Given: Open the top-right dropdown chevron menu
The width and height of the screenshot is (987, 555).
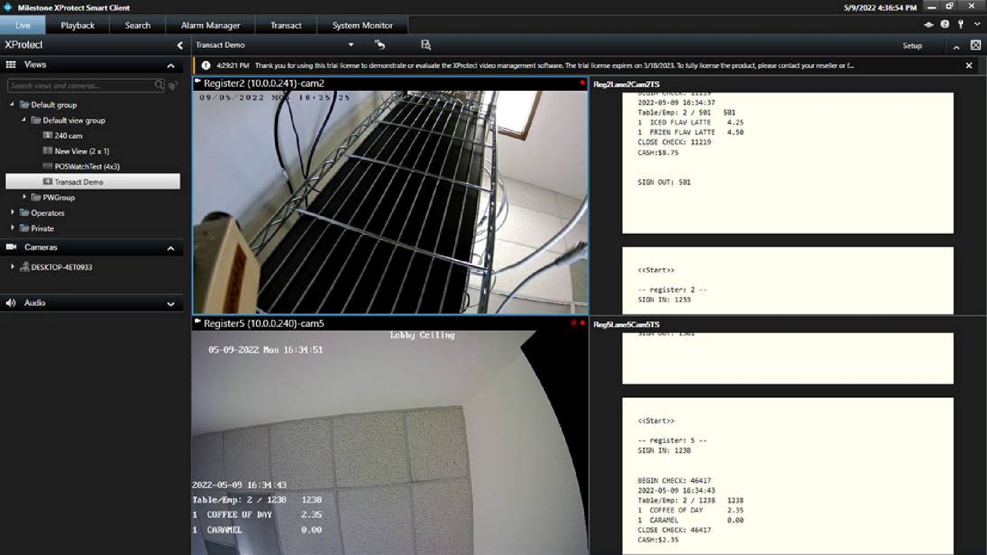Looking at the screenshot, I should tap(977, 24).
